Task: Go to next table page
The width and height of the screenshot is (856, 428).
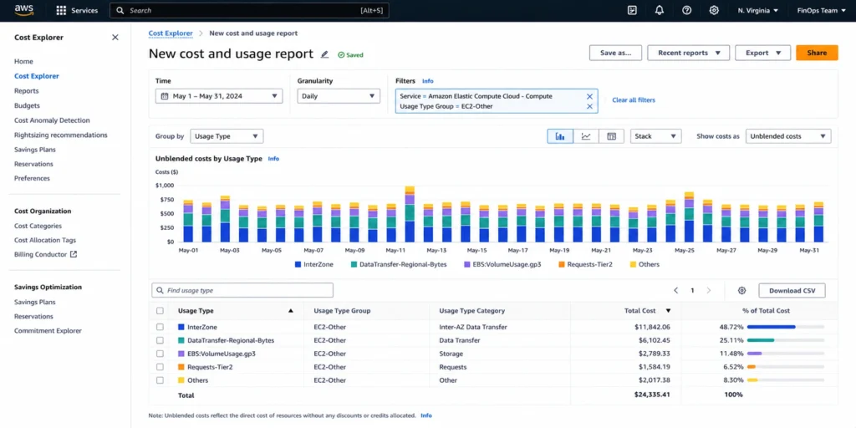Action: tap(709, 290)
